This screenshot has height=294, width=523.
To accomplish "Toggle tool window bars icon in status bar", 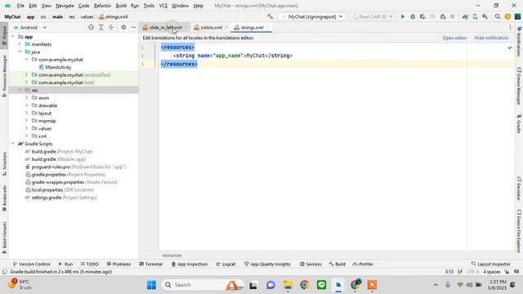I will [4, 272].
